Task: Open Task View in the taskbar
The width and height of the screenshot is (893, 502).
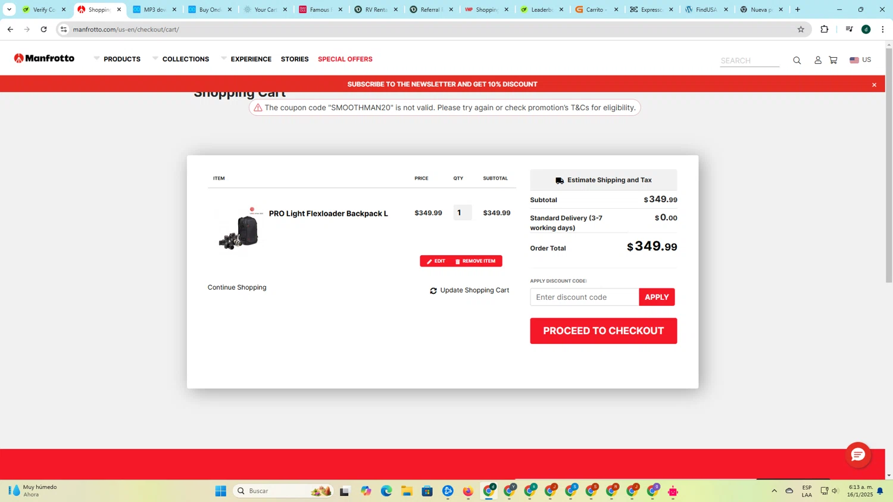Action: coord(345,491)
